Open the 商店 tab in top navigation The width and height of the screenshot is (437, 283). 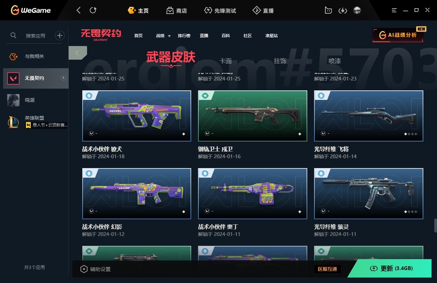coord(177,11)
